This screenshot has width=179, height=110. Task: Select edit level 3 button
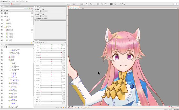point(76,4)
